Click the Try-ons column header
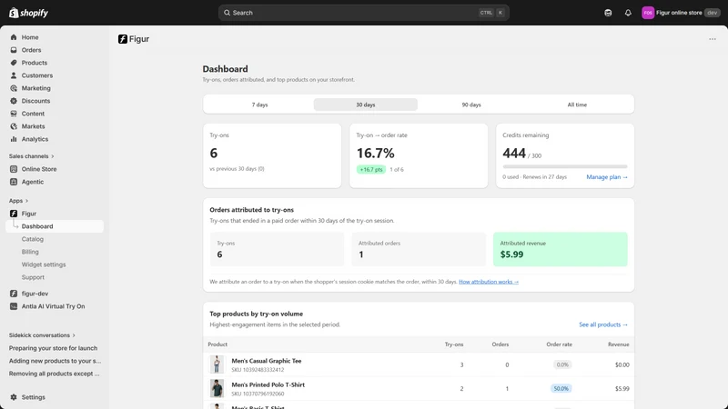This screenshot has height=409, width=728. (x=453, y=344)
